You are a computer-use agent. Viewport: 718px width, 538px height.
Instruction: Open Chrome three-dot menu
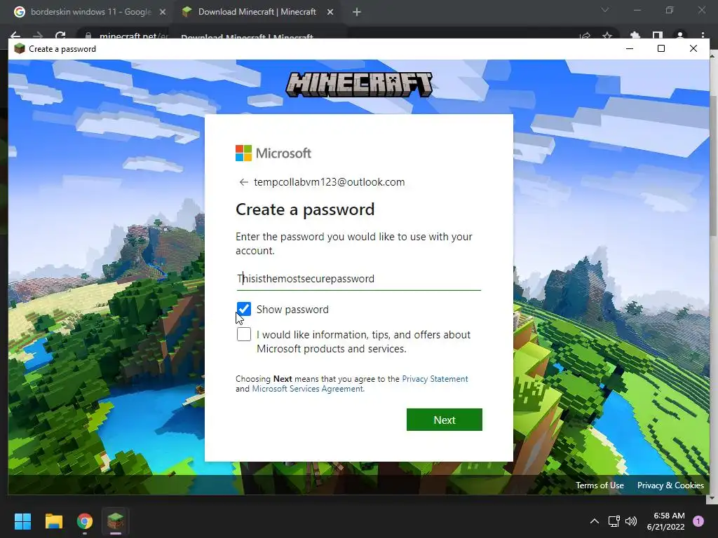click(703, 35)
